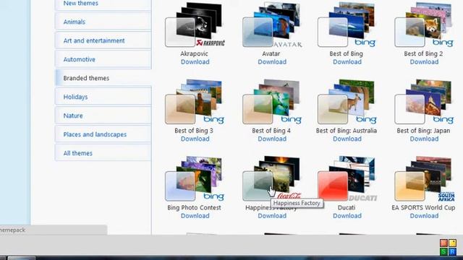Click the Akrapovic theme name
The height and width of the screenshot is (260, 463).
tap(194, 53)
